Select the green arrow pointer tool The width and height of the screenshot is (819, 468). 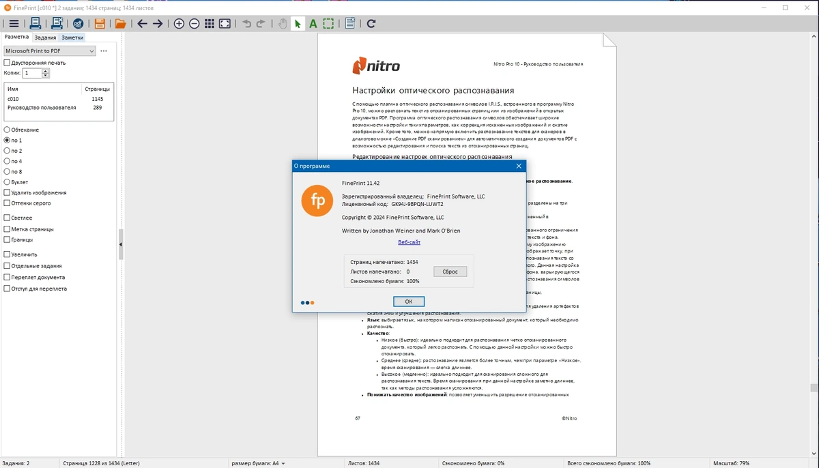click(298, 24)
